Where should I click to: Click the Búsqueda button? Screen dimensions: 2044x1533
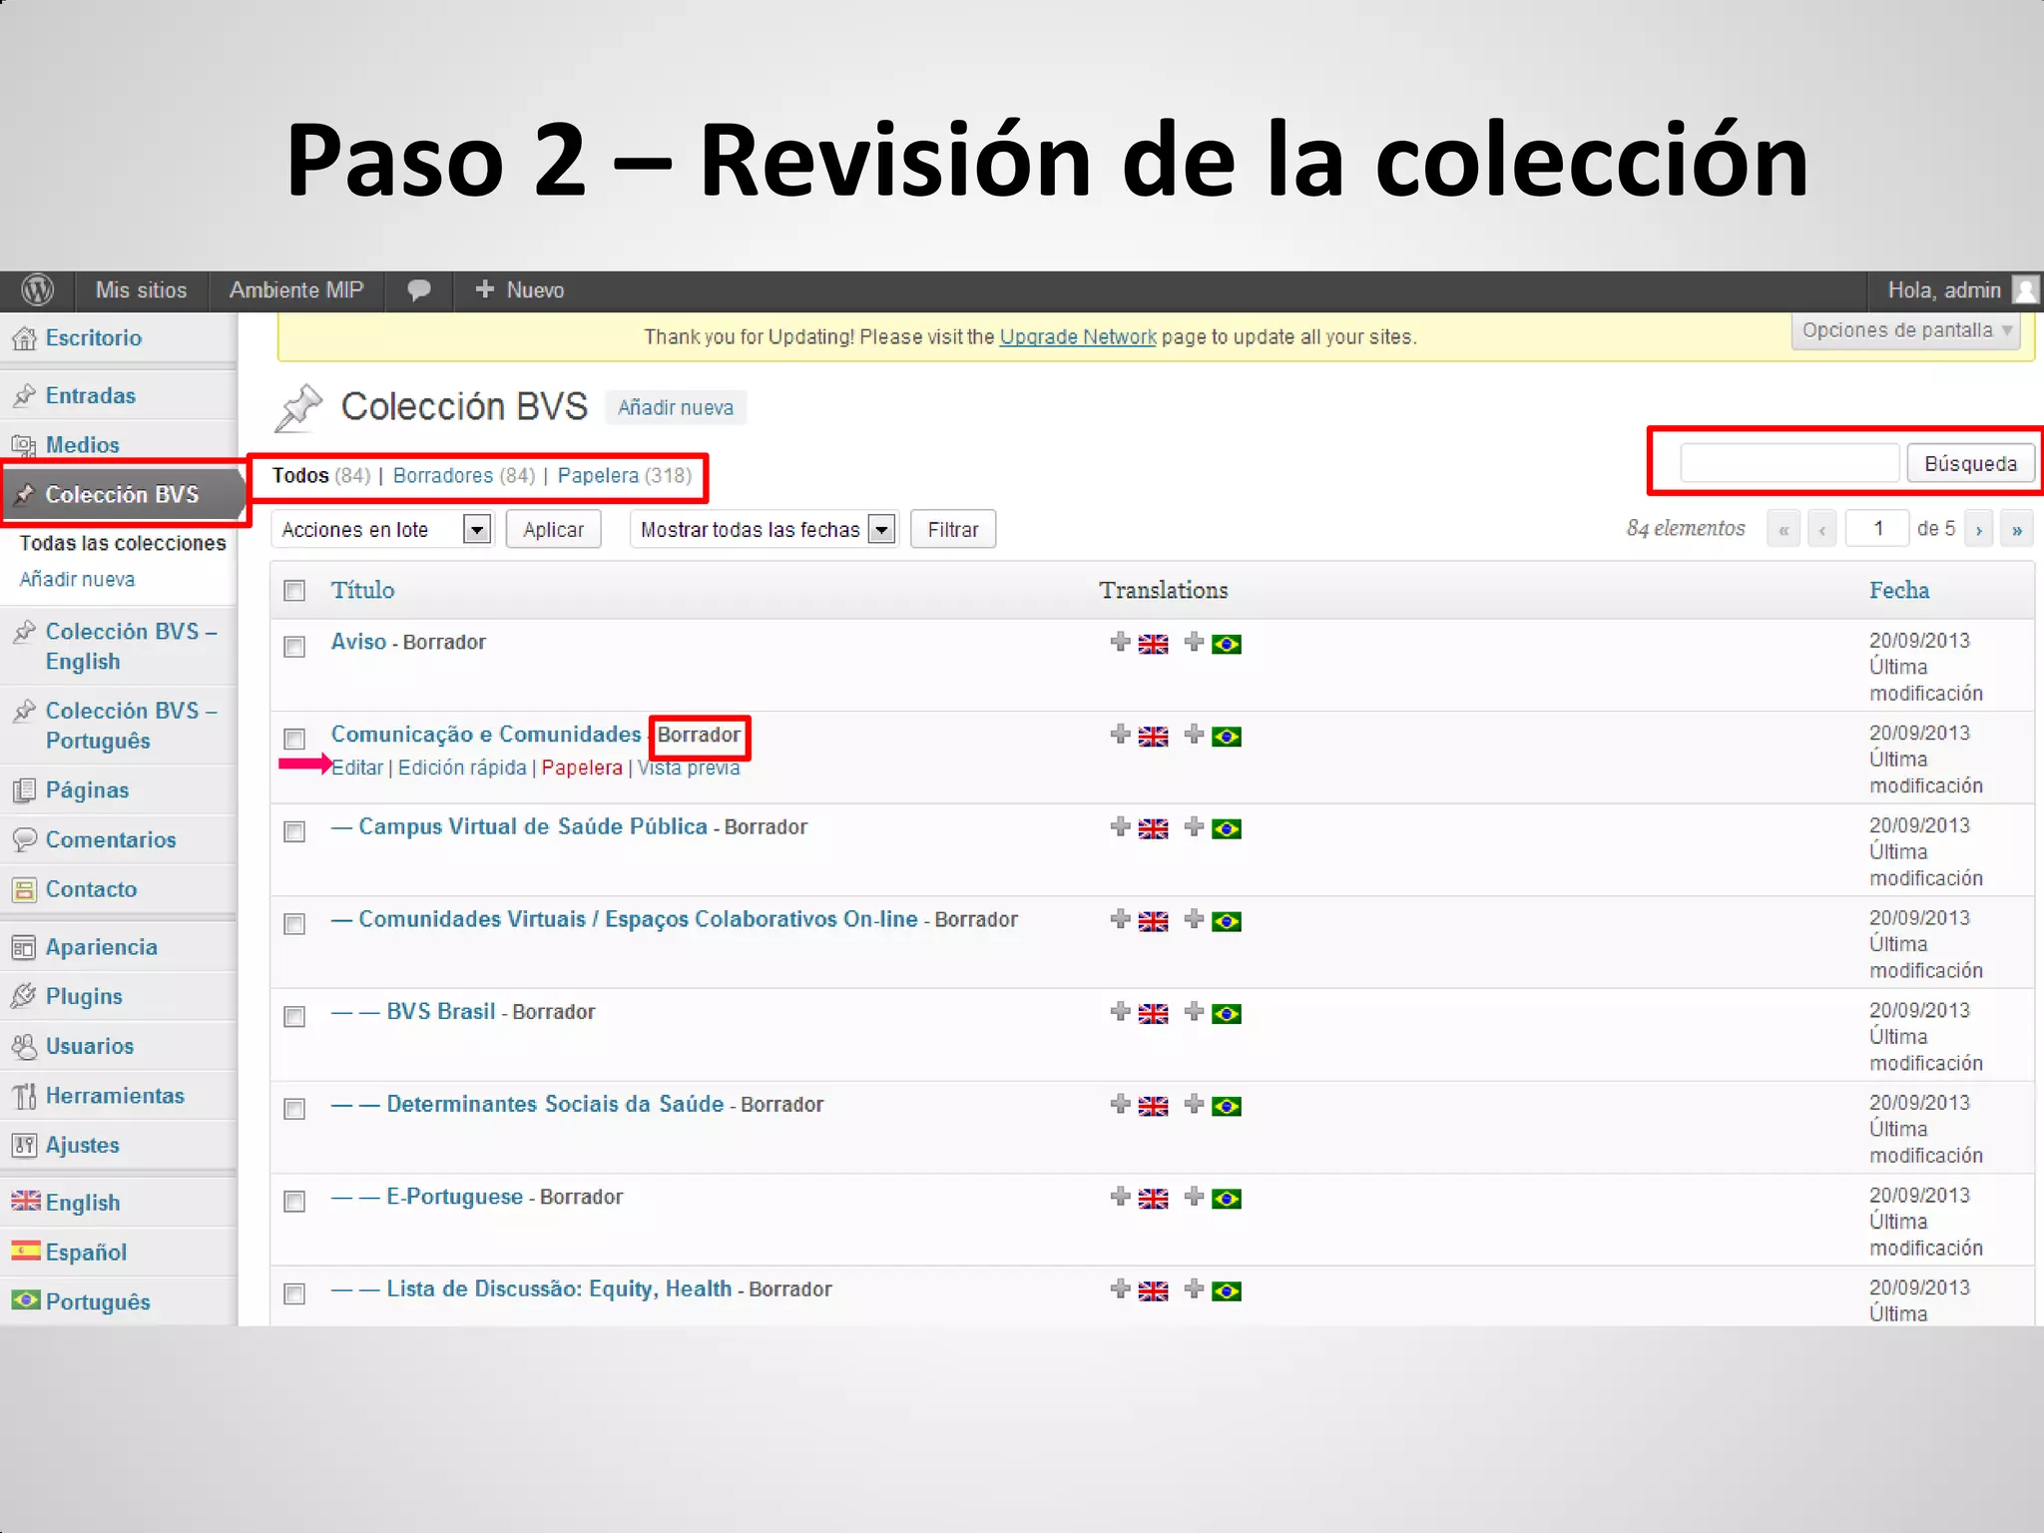click(x=1971, y=463)
